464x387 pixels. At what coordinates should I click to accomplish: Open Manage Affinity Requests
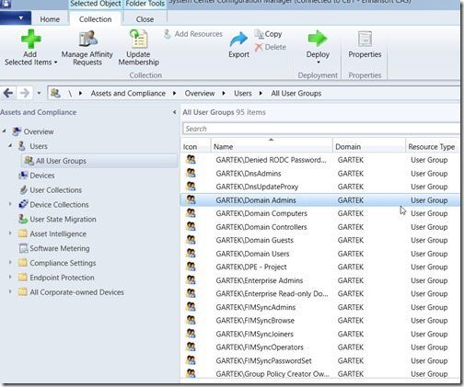[x=87, y=48]
